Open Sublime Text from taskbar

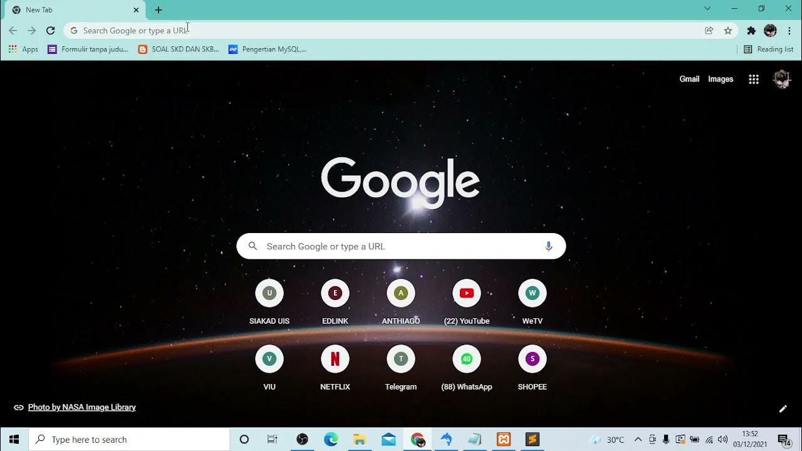pos(532,439)
